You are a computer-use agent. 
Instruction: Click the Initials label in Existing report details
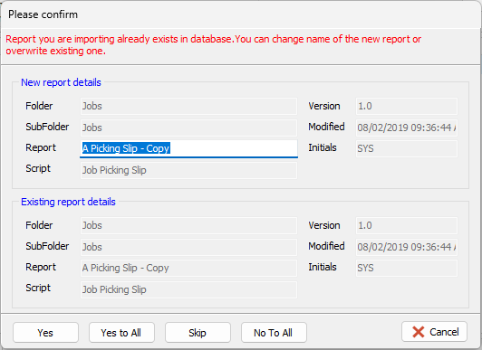coord(323,267)
